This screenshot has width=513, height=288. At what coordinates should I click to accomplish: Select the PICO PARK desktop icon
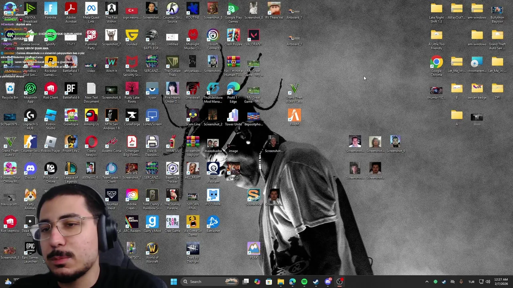coord(213,198)
